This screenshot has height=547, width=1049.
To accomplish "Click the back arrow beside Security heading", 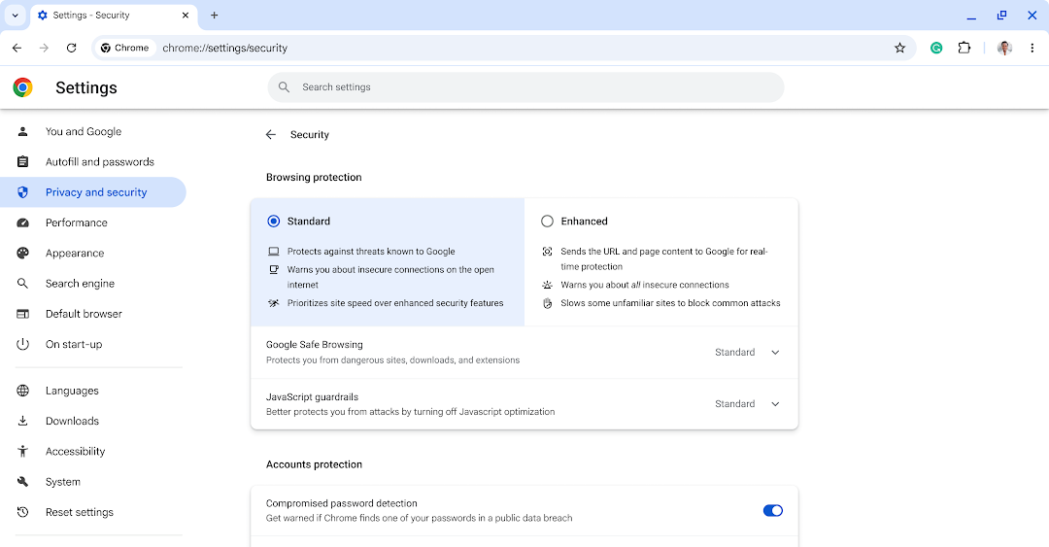I will click(271, 135).
